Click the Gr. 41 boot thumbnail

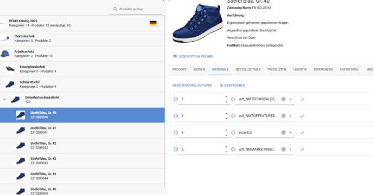21,131
